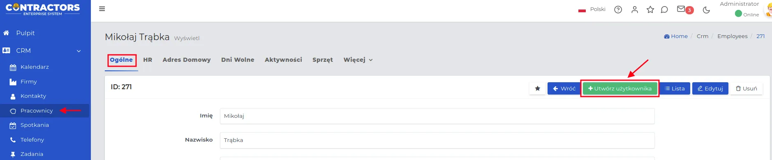Viewport: 772px width, 160px height.
Task: Open the chat bubble icon
Action: 664,9
